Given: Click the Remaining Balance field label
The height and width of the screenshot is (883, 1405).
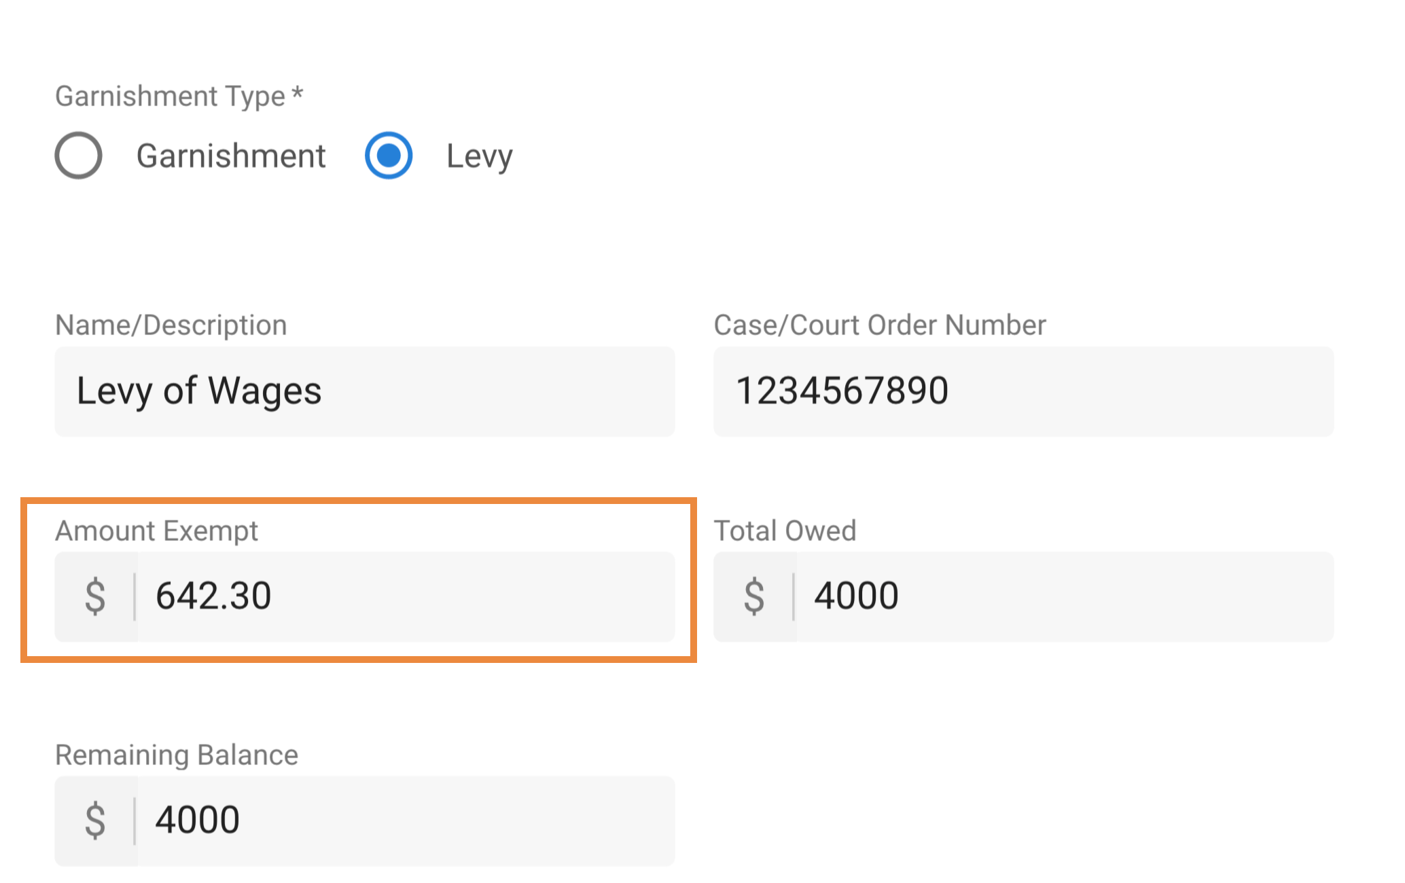Looking at the screenshot, I should click(x=177, y=755).
